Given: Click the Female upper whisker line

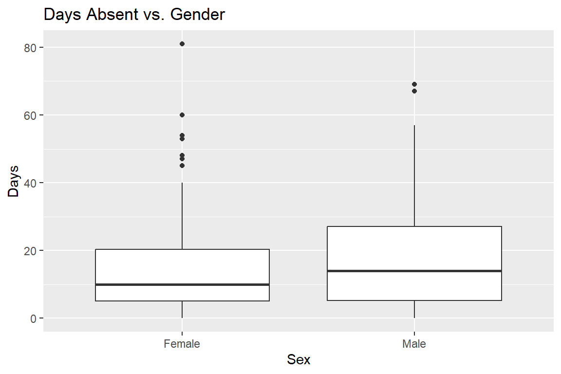Looking at the screenshot, I should 182,216.
